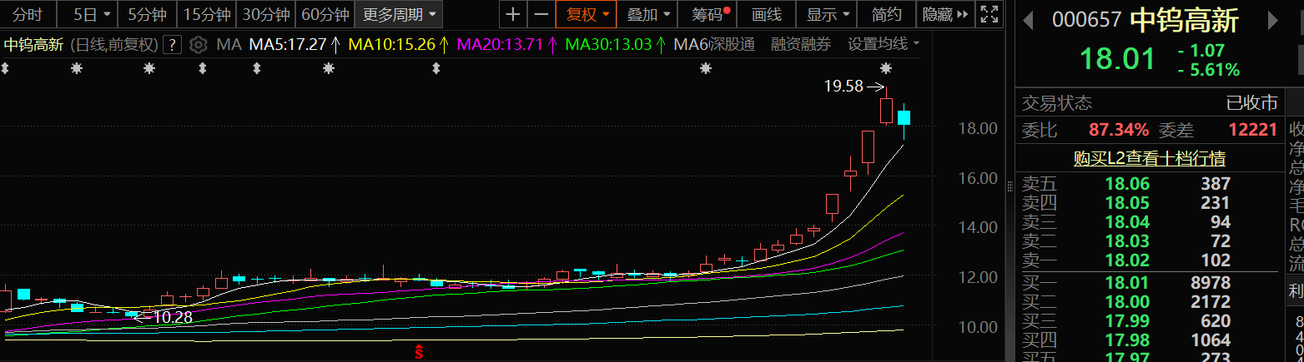Click the red dollar marker on chart
The width and height of the screenshot is (1304, 362).
pos(420,352)
